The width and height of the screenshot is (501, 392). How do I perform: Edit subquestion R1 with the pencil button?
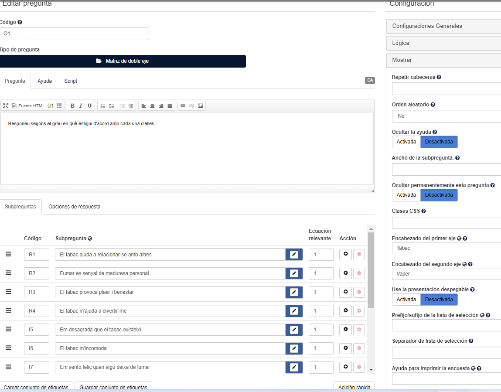coord(294,255)
